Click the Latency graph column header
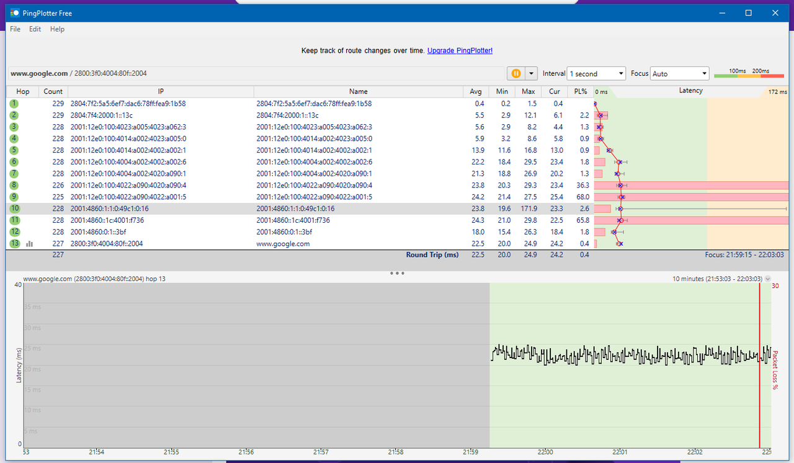This screenshot has height=463, width=794. coord(691,91)
